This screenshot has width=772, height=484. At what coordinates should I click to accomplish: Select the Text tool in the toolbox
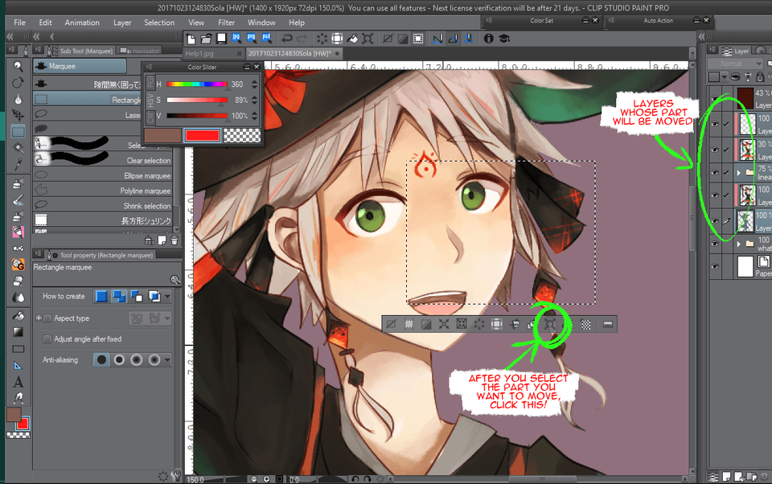coord(18,382)
